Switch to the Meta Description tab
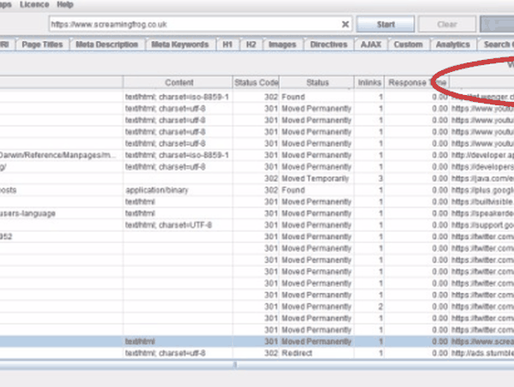The height and width of the screenshot is (387, 514). coord(106,45)
